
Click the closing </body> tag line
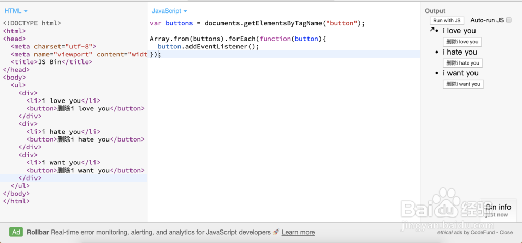click(x=16, y=193)
